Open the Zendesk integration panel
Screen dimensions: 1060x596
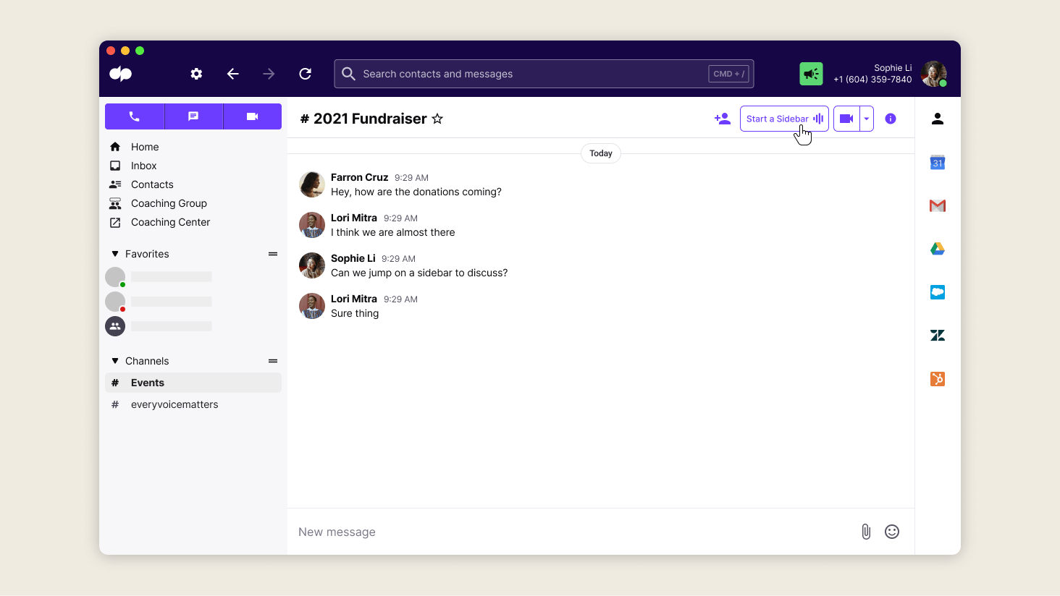[x=937, y=335]
